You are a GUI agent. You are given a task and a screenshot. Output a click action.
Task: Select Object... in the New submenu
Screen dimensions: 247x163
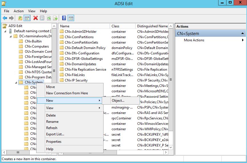coord(121,101)
